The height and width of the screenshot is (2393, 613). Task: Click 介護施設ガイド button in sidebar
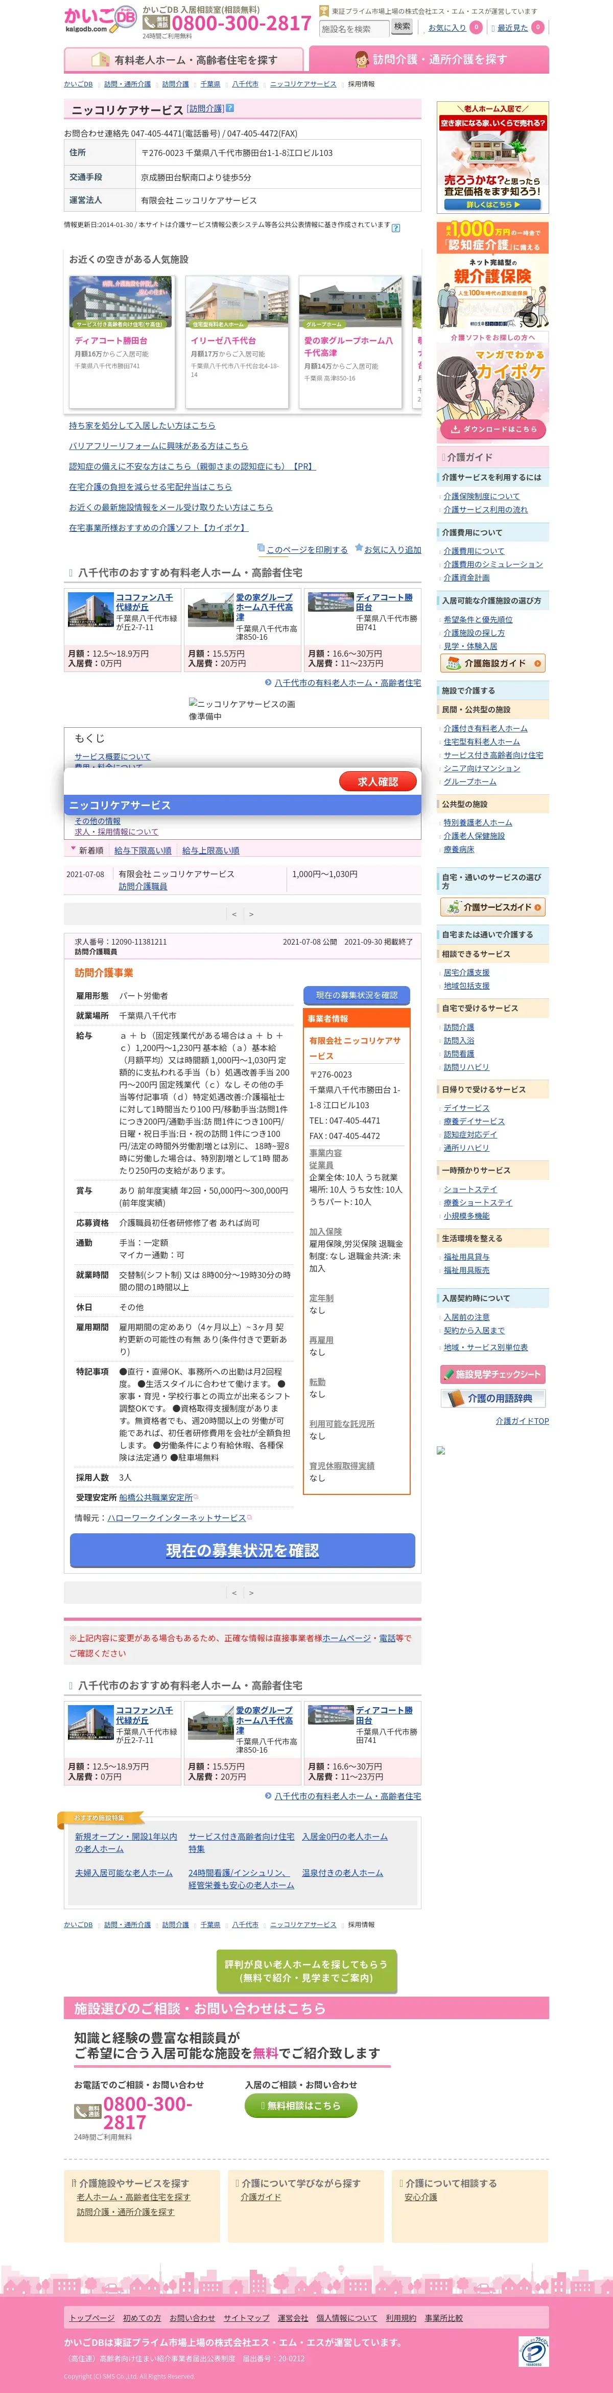(x=492, y=663)
